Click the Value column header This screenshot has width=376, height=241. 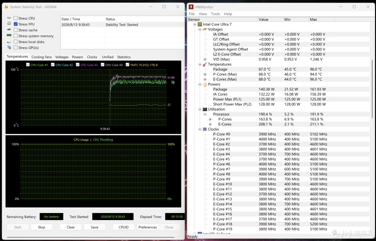271,19
